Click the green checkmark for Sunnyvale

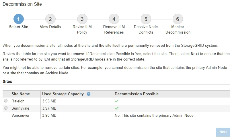[x=117, y=108]
